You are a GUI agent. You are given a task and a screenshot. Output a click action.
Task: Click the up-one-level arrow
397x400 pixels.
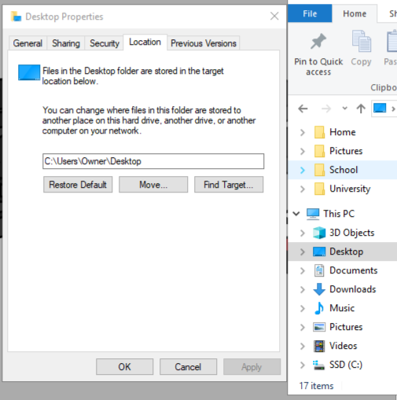(x=361, y=108)
